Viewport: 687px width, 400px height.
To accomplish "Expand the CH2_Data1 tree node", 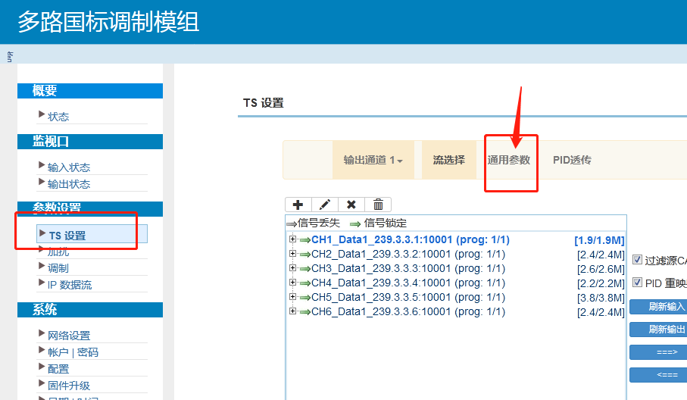I will (292, 255).
